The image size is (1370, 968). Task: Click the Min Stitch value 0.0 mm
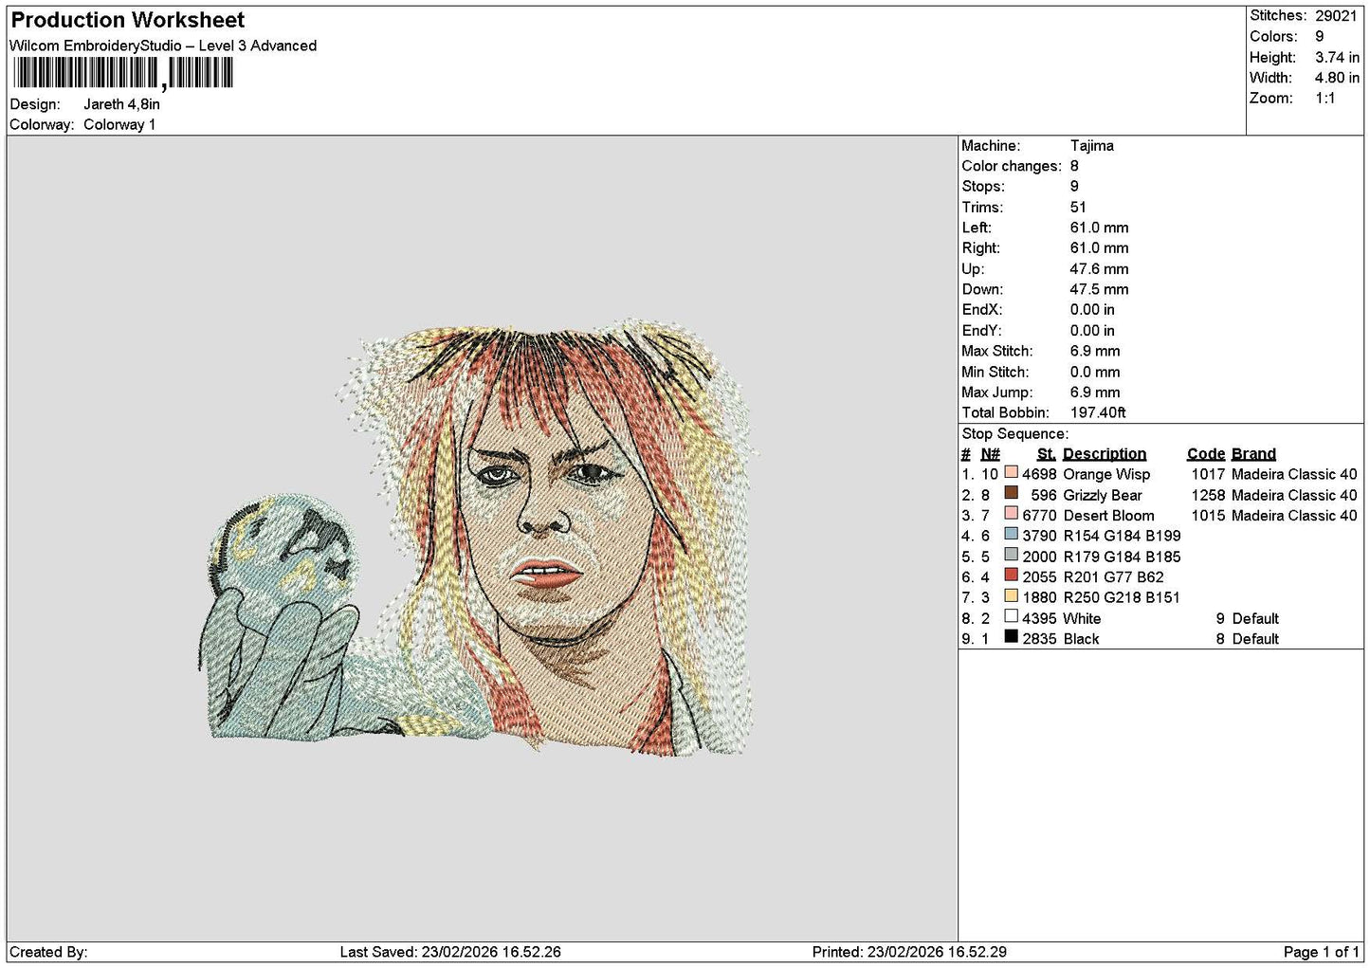click(1095, 372)
